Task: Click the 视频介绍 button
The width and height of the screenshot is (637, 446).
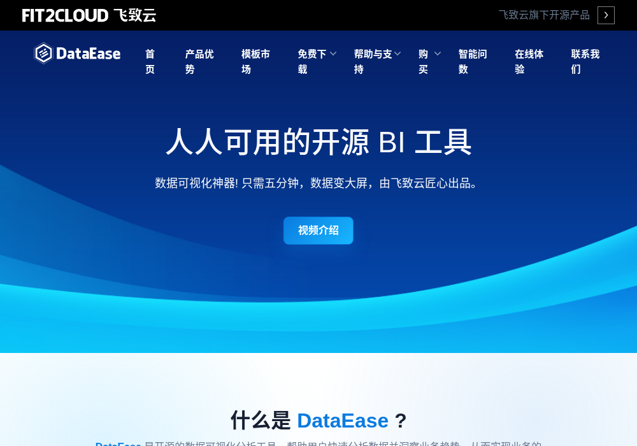Action: point(318,231)
